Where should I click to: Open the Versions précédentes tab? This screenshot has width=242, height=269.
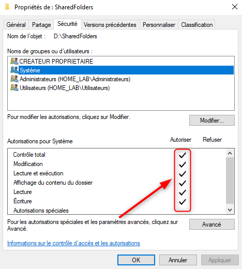[x=110, y=25]
